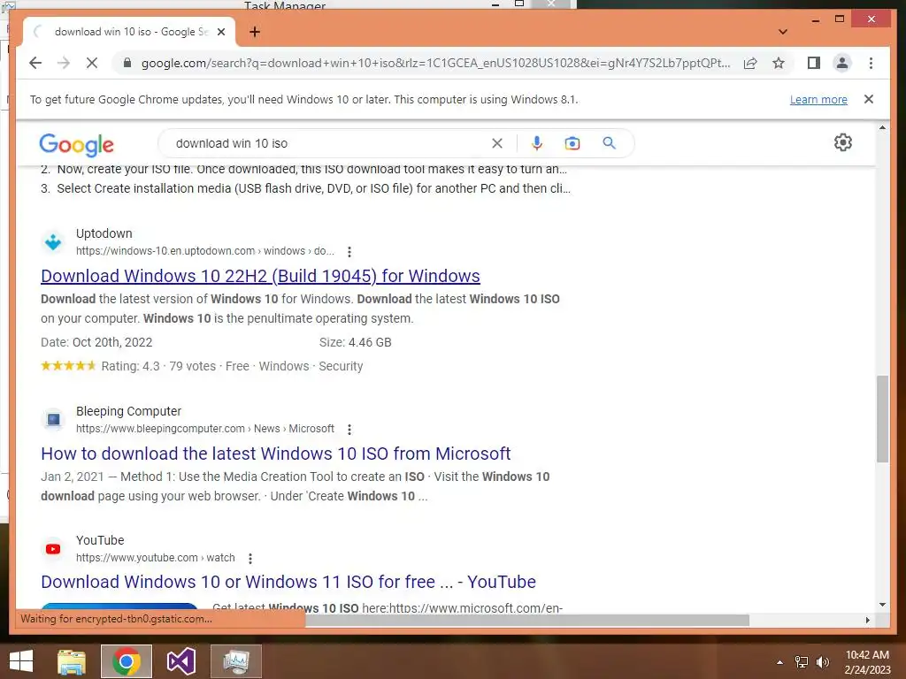Open Chrome three-dot menu
Image resolution: width=906 pixels, height=679 pixels.
[x=871, y=63]
